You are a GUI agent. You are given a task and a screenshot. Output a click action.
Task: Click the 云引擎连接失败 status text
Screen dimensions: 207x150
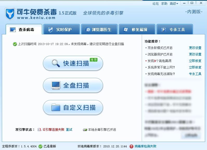point(53,130)
